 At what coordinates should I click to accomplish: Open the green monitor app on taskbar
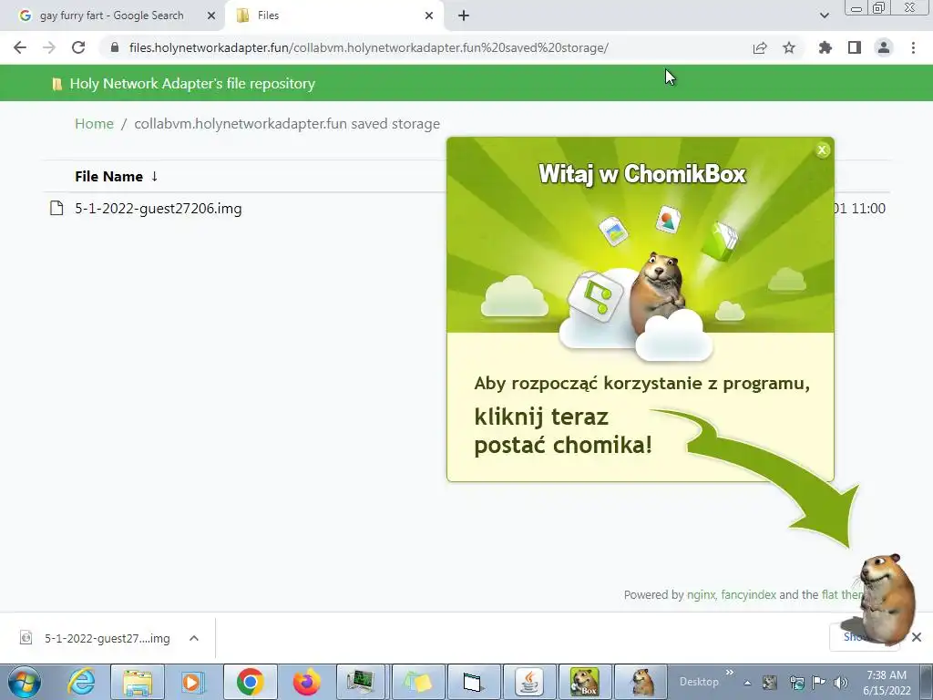361,682
